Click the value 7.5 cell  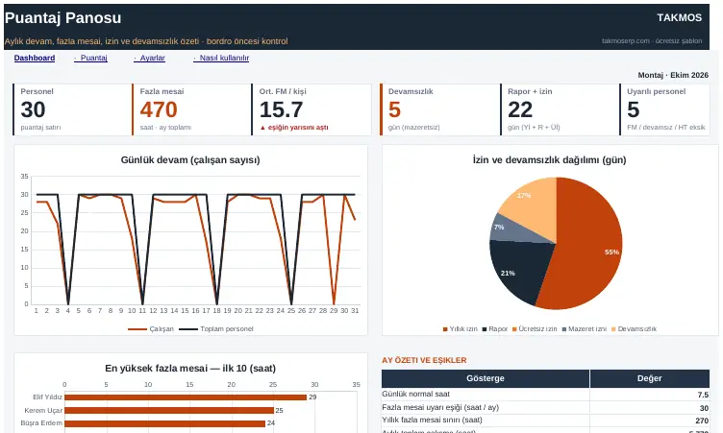point(650,395)
